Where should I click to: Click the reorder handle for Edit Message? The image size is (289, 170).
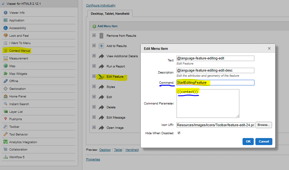pyautogui.click(x=94, y=117)
